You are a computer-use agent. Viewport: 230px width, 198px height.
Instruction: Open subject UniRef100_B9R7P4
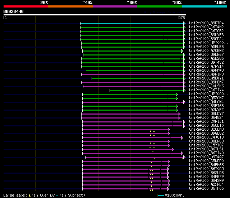pyautogui.click(x=206, y=23)
